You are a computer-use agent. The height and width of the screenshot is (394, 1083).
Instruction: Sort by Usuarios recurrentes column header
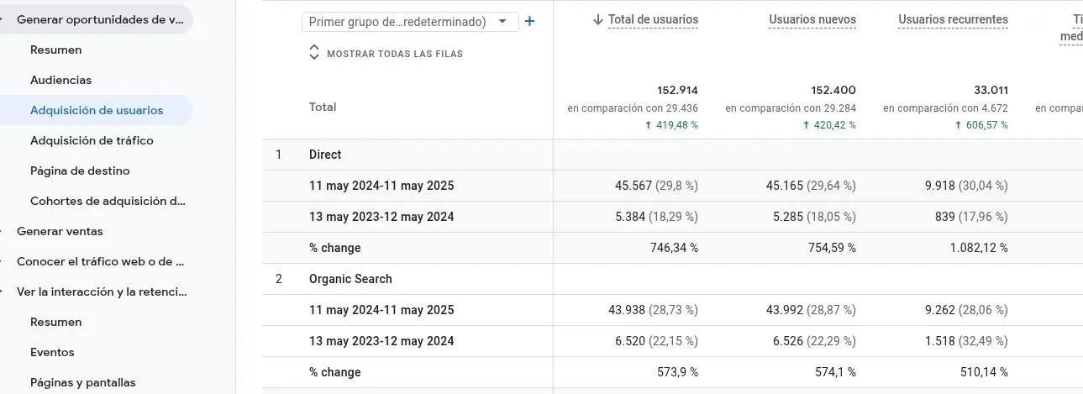pyautogui.click(x=953, y=19)
